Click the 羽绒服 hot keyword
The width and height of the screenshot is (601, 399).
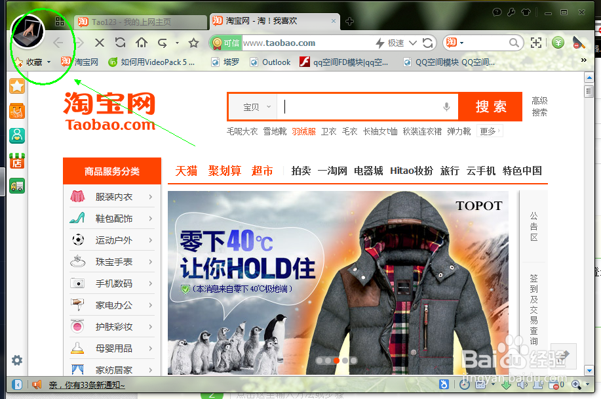pos(303,132)
